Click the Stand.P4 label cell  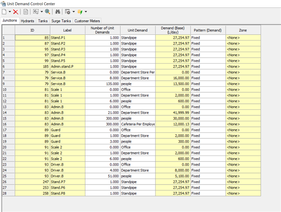click(67, 55)
